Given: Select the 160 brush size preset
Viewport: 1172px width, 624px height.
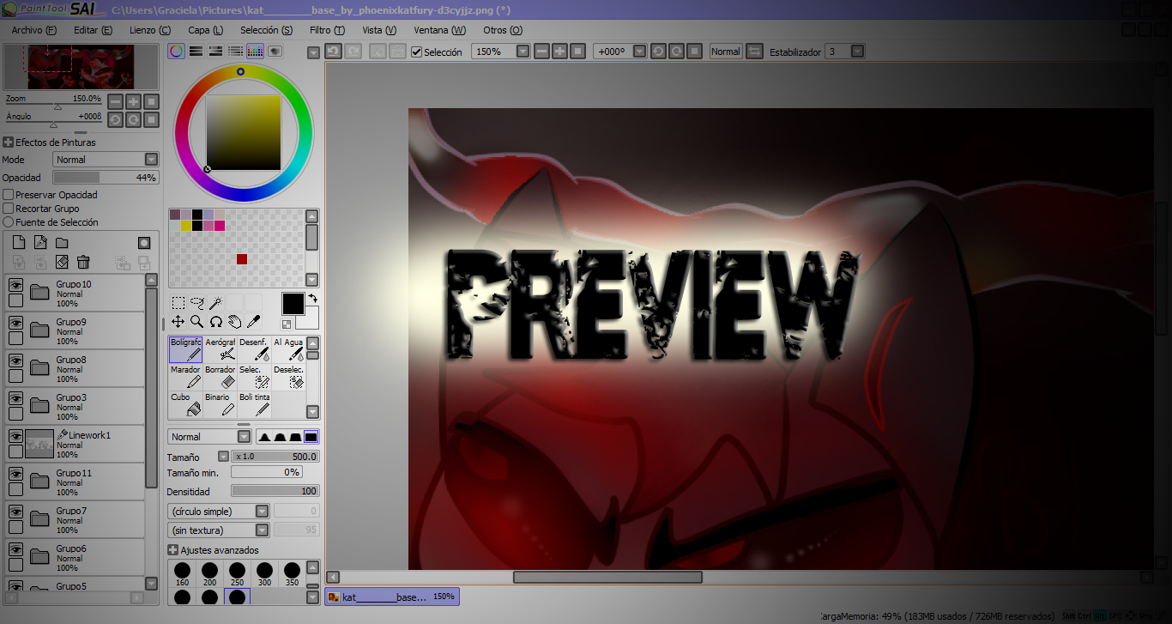Looking at the screenshot, I should [x=182, y=575].
